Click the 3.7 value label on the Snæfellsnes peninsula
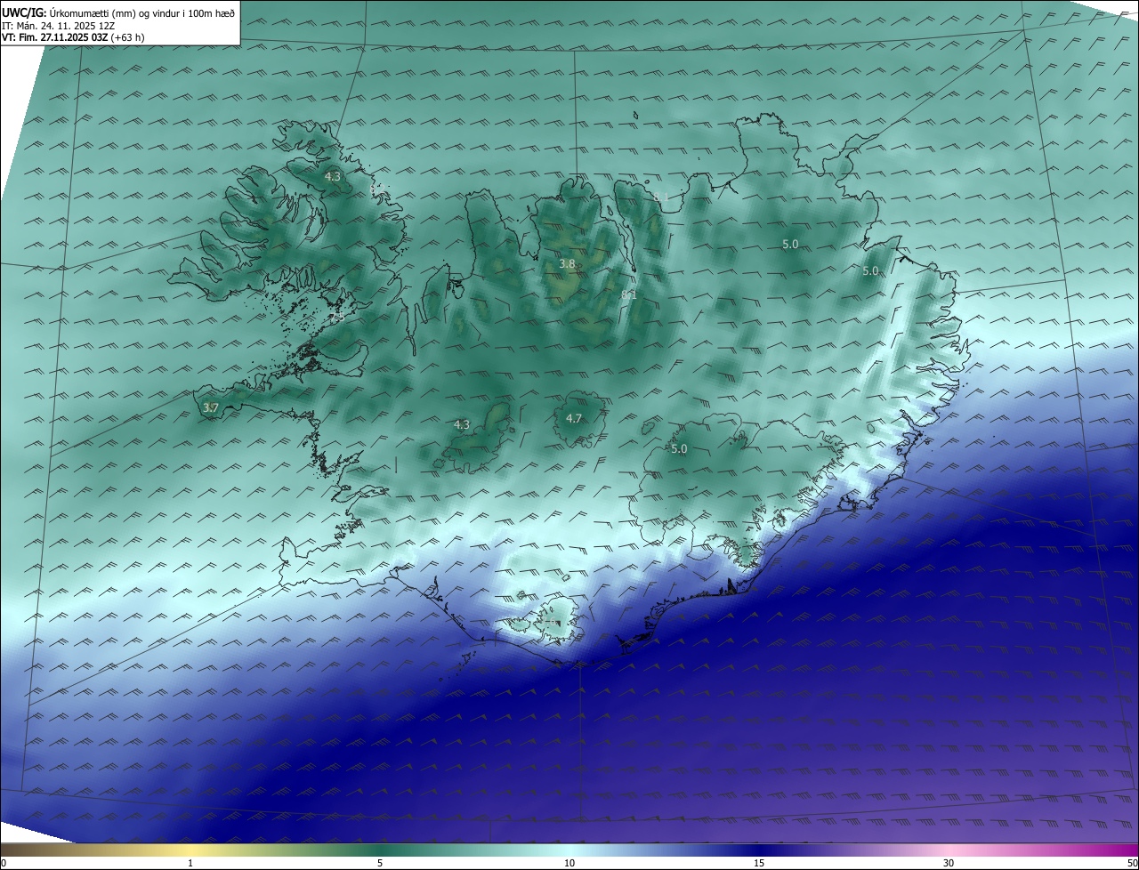1139x870 pixels. pos(210,407)
